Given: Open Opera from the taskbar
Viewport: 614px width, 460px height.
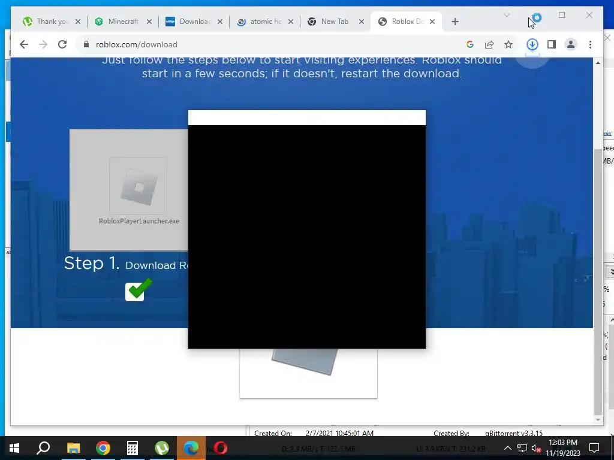Looking at the screenshot, I should click(x=221, y=448).
